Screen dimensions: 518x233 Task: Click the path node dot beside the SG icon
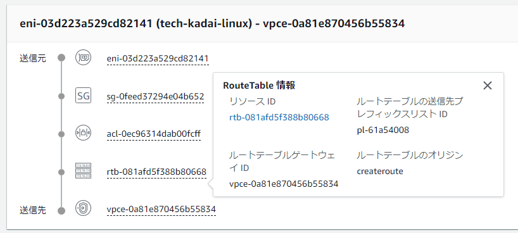61,96
